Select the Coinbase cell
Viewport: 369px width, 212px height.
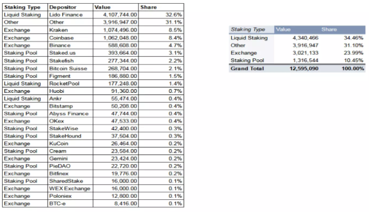click(61, 38)
